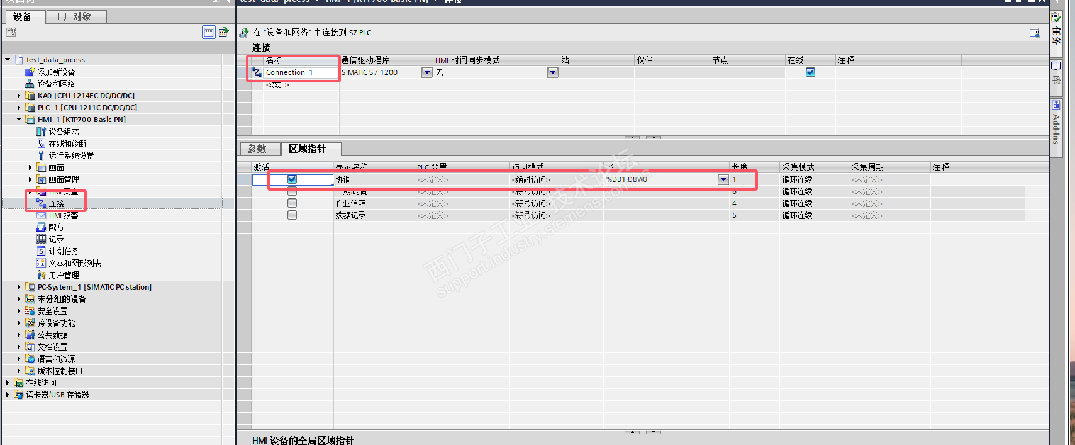Screen dimensions: 1075x445
Task: Switch to the 设备 tab
Action: (x=24, y=17)
